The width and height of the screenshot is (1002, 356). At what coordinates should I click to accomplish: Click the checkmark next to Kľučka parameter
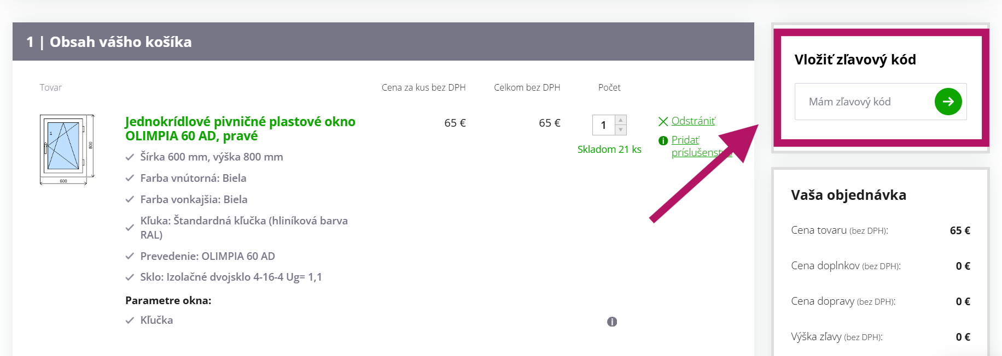click(x=130, y=320)
